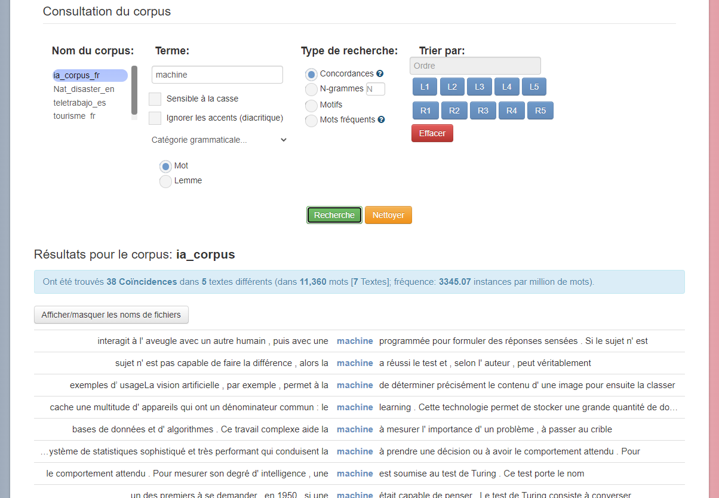This screenshot has height=498, width=719.
Task: Enable Sensible à la casse checkbox
Action: [155, 99]
